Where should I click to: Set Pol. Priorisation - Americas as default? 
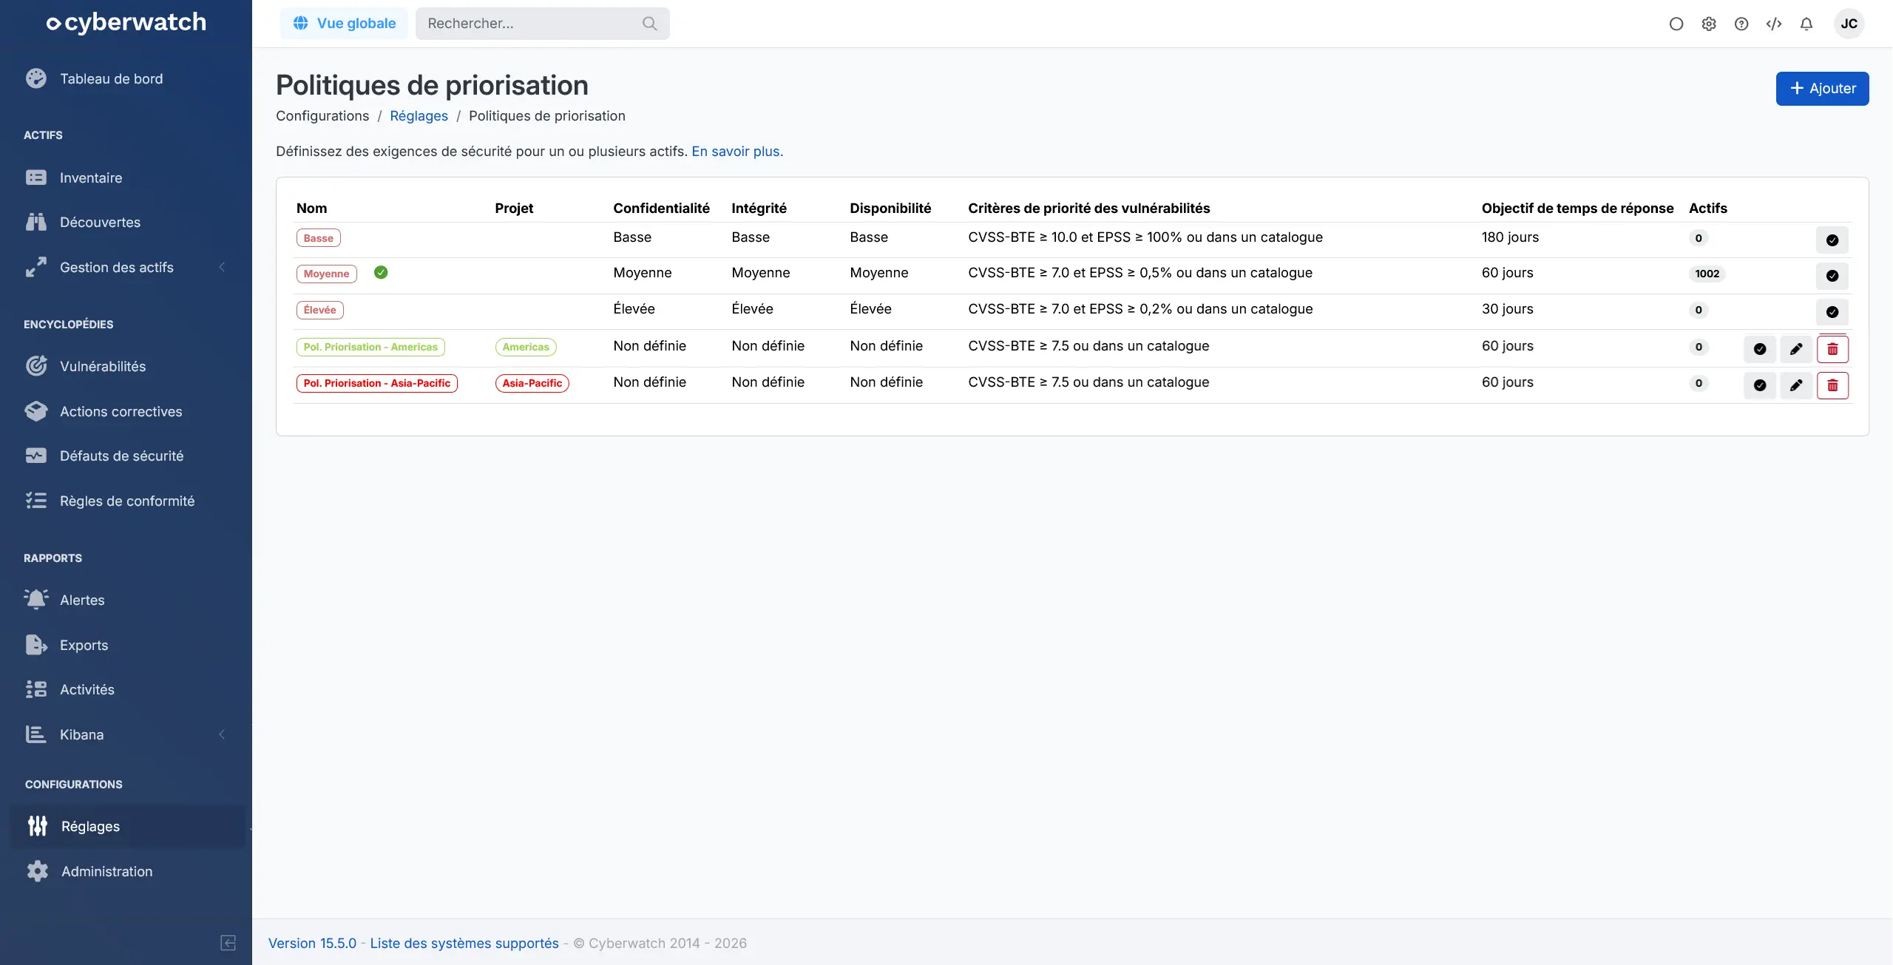point(1760,349)
